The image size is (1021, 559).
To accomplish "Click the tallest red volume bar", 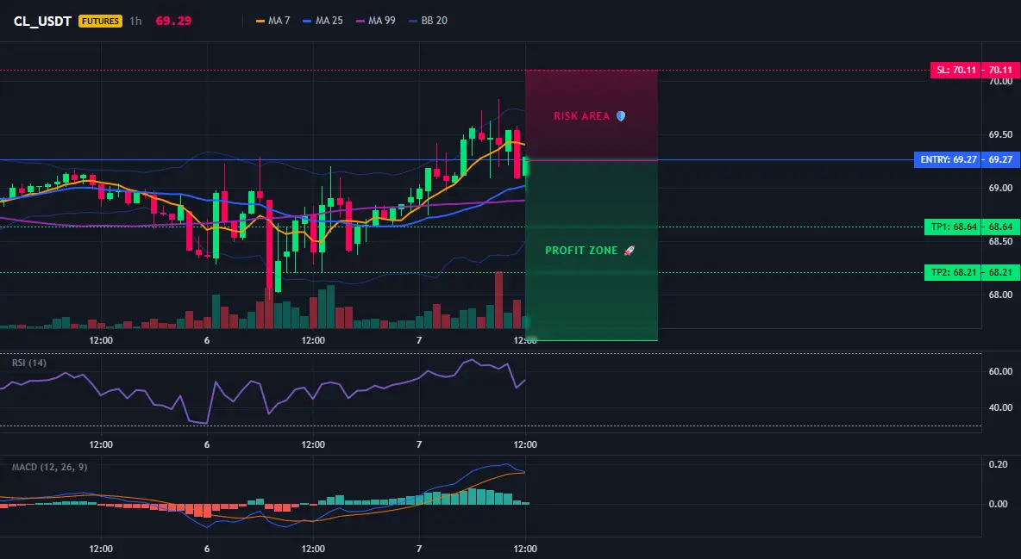I will 498,300.
